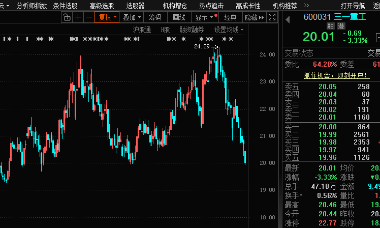Image resolution: width=380 pixels, height=228 pixels.
Task: Click the 隐藏 hide panel button
Action: tap(254, 17)
